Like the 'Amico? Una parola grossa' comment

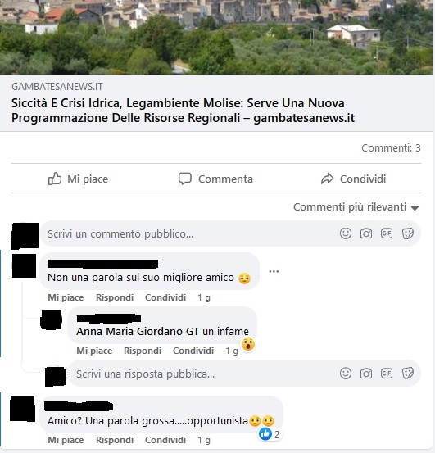66,440
